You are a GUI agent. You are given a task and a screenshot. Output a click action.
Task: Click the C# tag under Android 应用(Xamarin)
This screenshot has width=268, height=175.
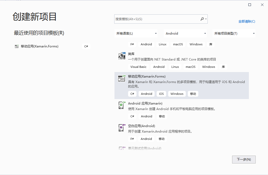pos(132,116)
